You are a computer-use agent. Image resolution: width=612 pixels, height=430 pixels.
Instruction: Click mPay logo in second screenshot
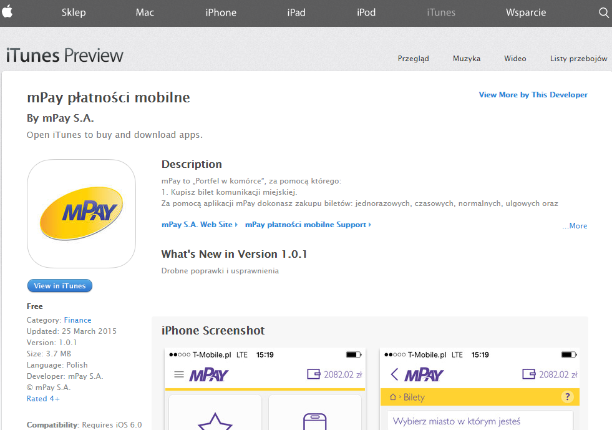[424, 375]
